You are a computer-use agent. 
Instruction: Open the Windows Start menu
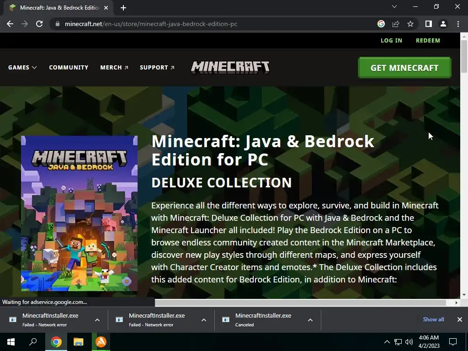click(x=11, y=342)
